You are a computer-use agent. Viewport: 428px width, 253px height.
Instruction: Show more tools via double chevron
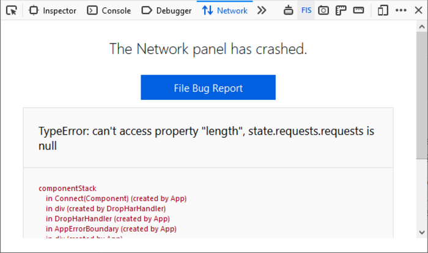[262, 10]
